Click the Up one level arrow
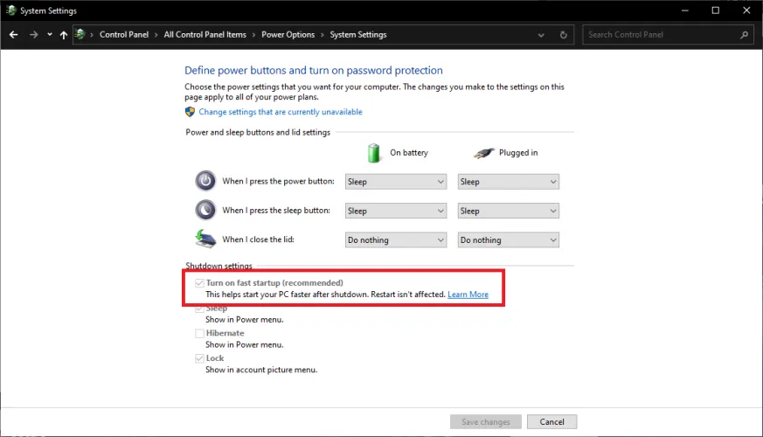The height and width of the screenshot is (437, 763). point(64,35)
